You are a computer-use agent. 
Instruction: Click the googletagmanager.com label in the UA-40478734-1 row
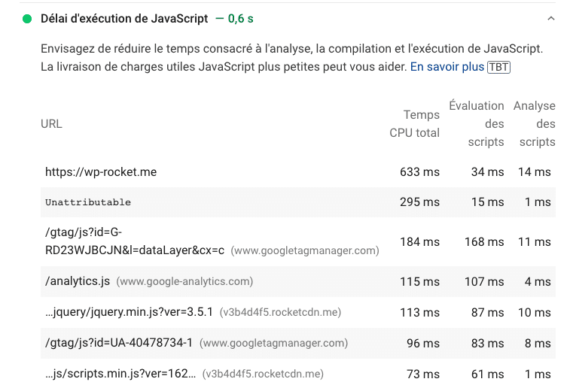pos(274,343)
